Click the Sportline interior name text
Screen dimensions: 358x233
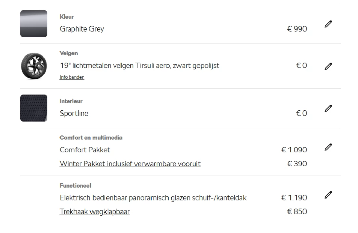(x=74, y=113)
